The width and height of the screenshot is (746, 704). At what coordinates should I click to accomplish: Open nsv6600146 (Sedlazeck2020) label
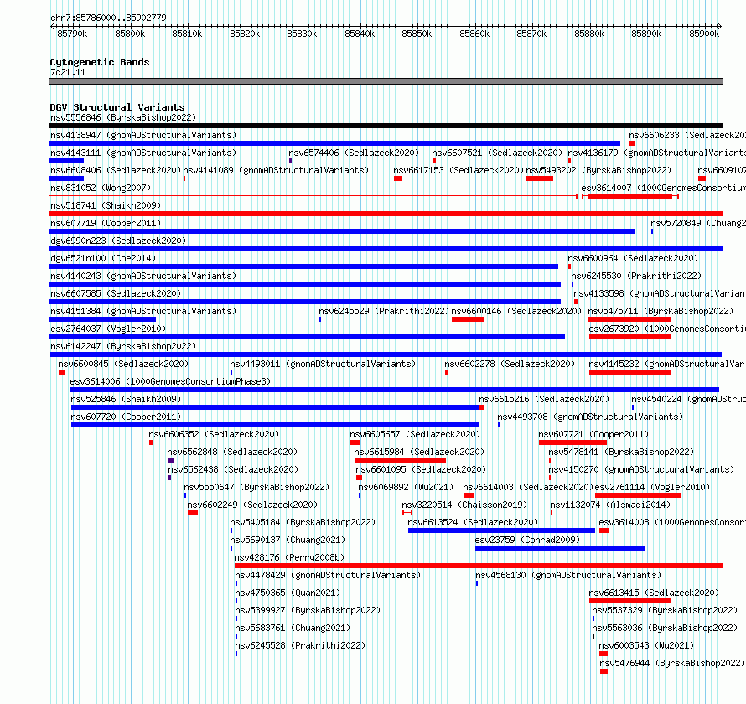516,311
